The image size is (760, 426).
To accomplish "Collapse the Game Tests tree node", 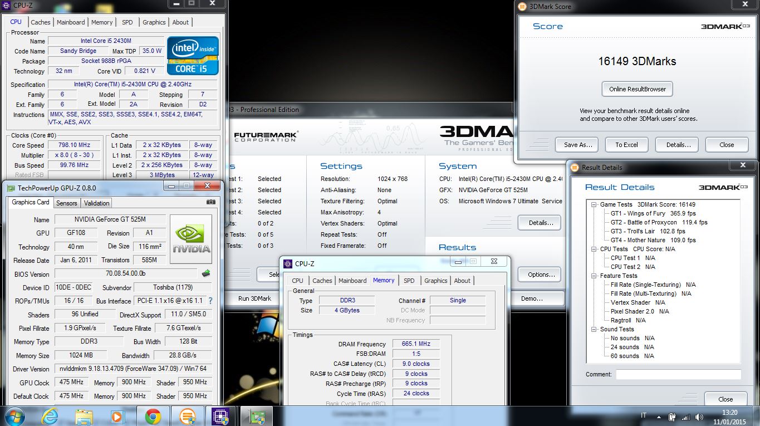I will [595, 204].
